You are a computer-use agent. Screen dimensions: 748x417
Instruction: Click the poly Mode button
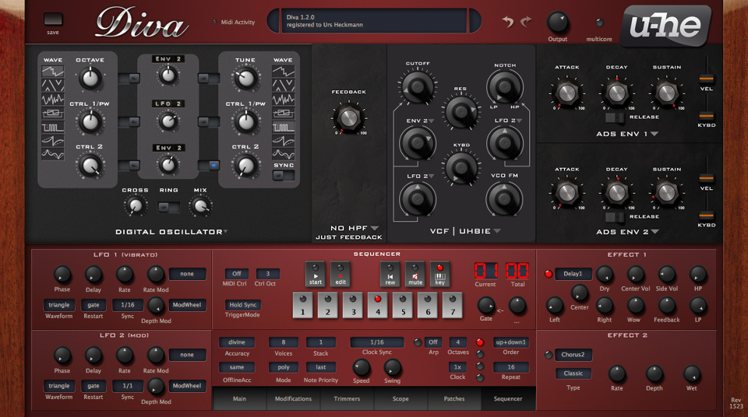pos(284,367)
